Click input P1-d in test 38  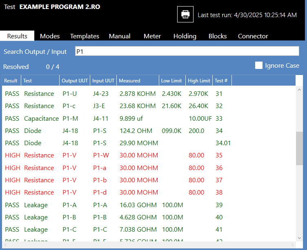pos(100,192)
